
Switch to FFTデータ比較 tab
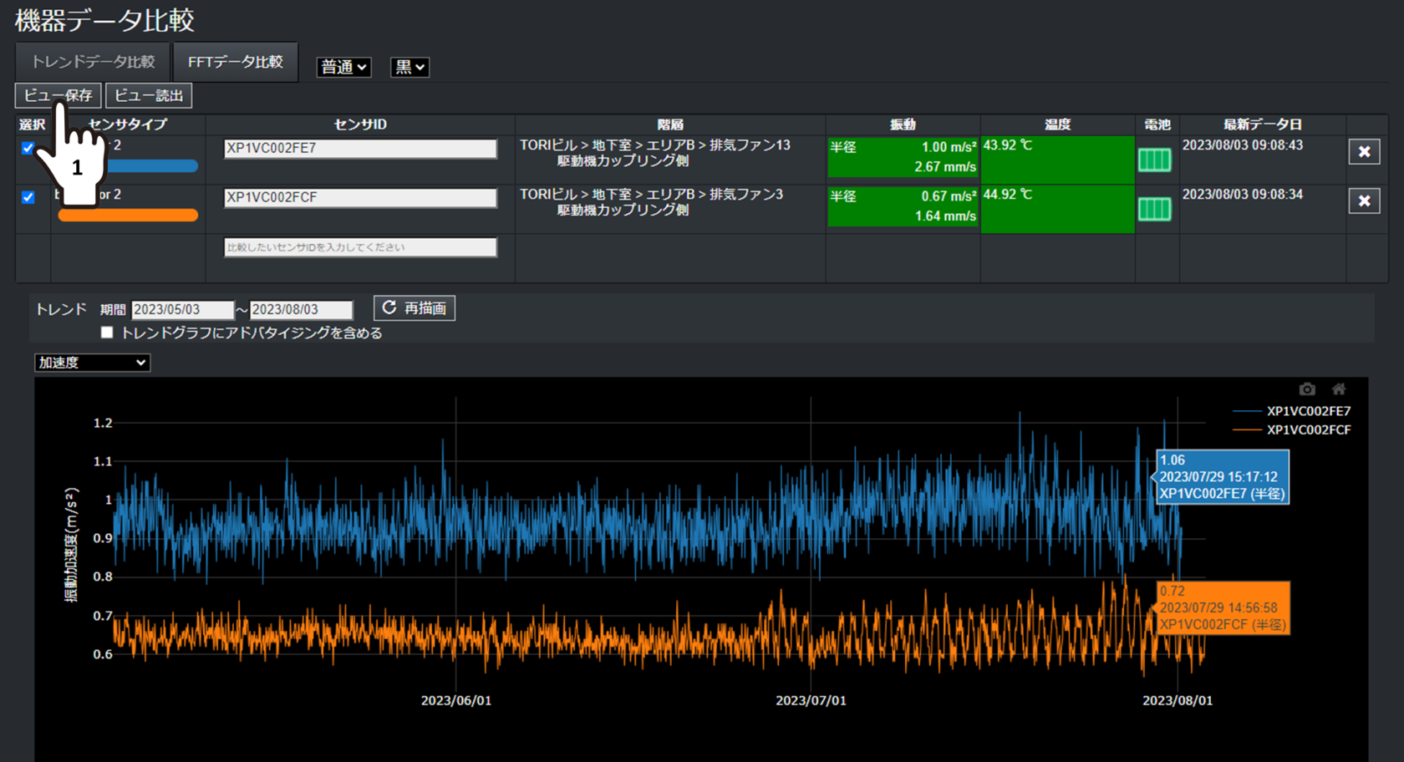click(x=236, y=62)
